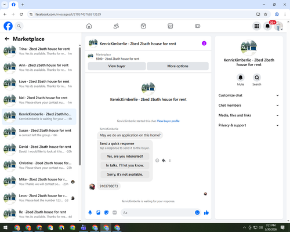Open the Marketplace tab icon
This screenshot has width=290, height=232.
171,26
